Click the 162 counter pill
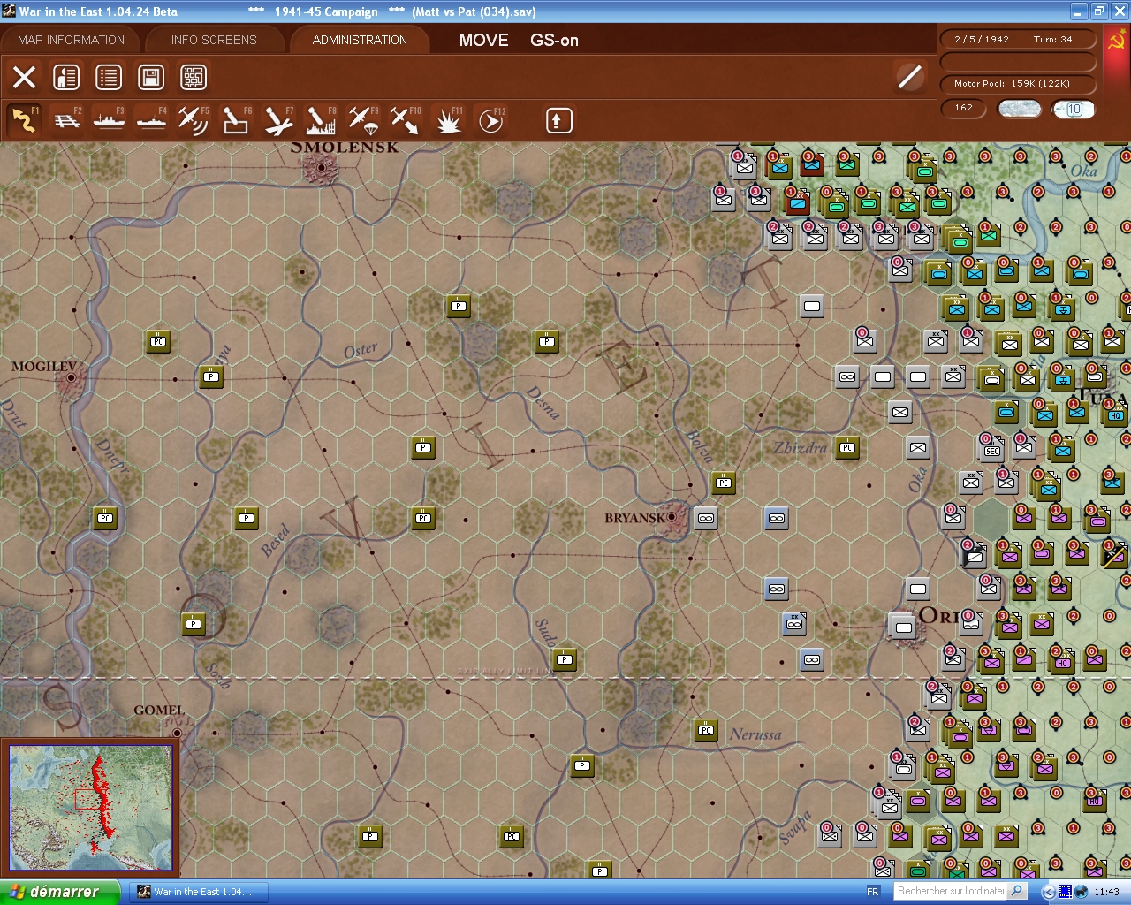 [x=964, y=108]
